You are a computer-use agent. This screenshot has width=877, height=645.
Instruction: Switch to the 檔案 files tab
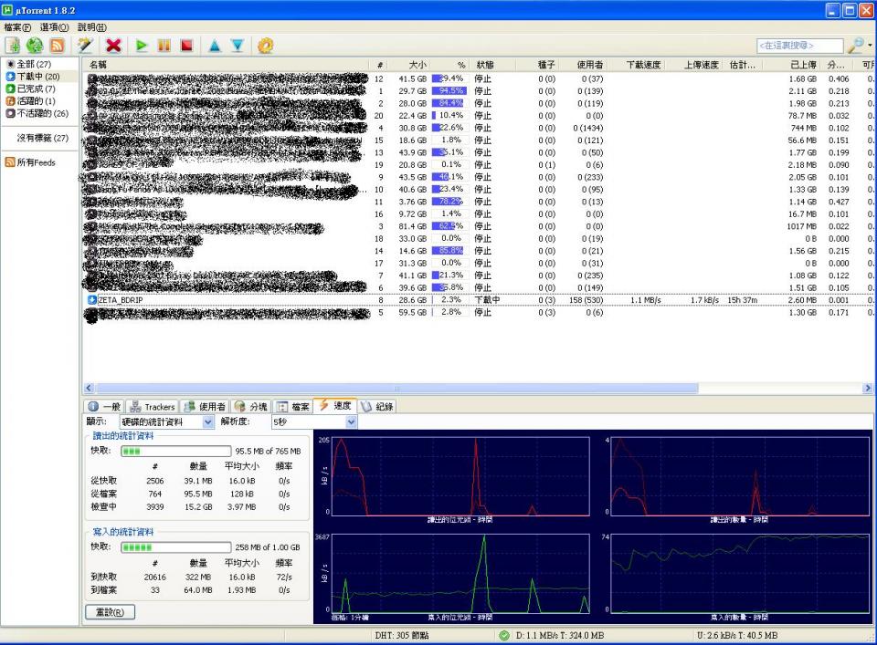tap(292, 406)
